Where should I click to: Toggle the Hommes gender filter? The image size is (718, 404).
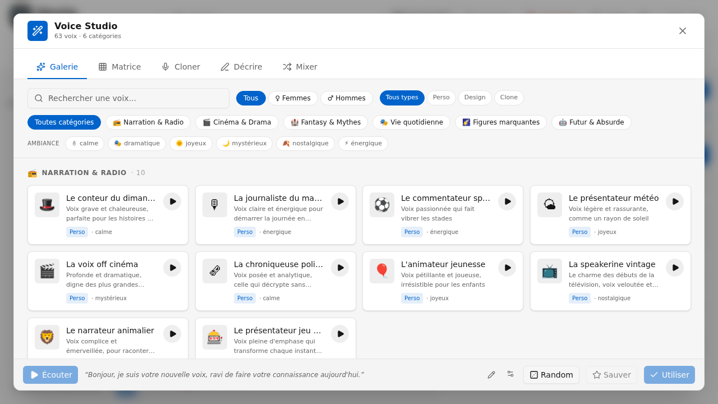pos(347,98)
